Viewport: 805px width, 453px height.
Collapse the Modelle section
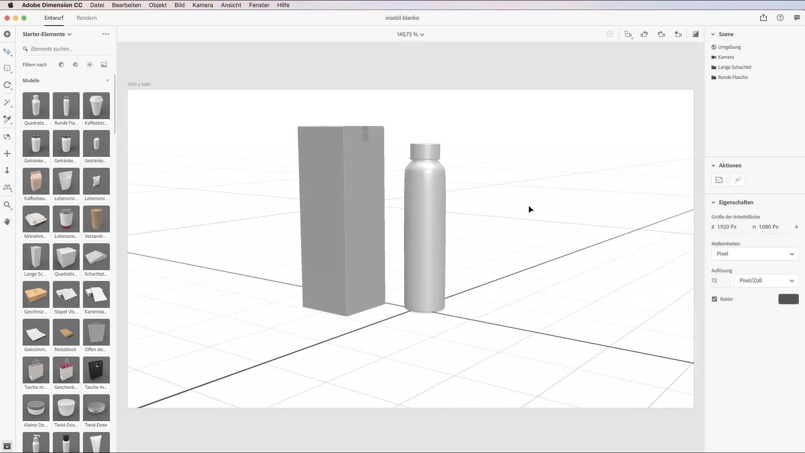coord(107,81)
